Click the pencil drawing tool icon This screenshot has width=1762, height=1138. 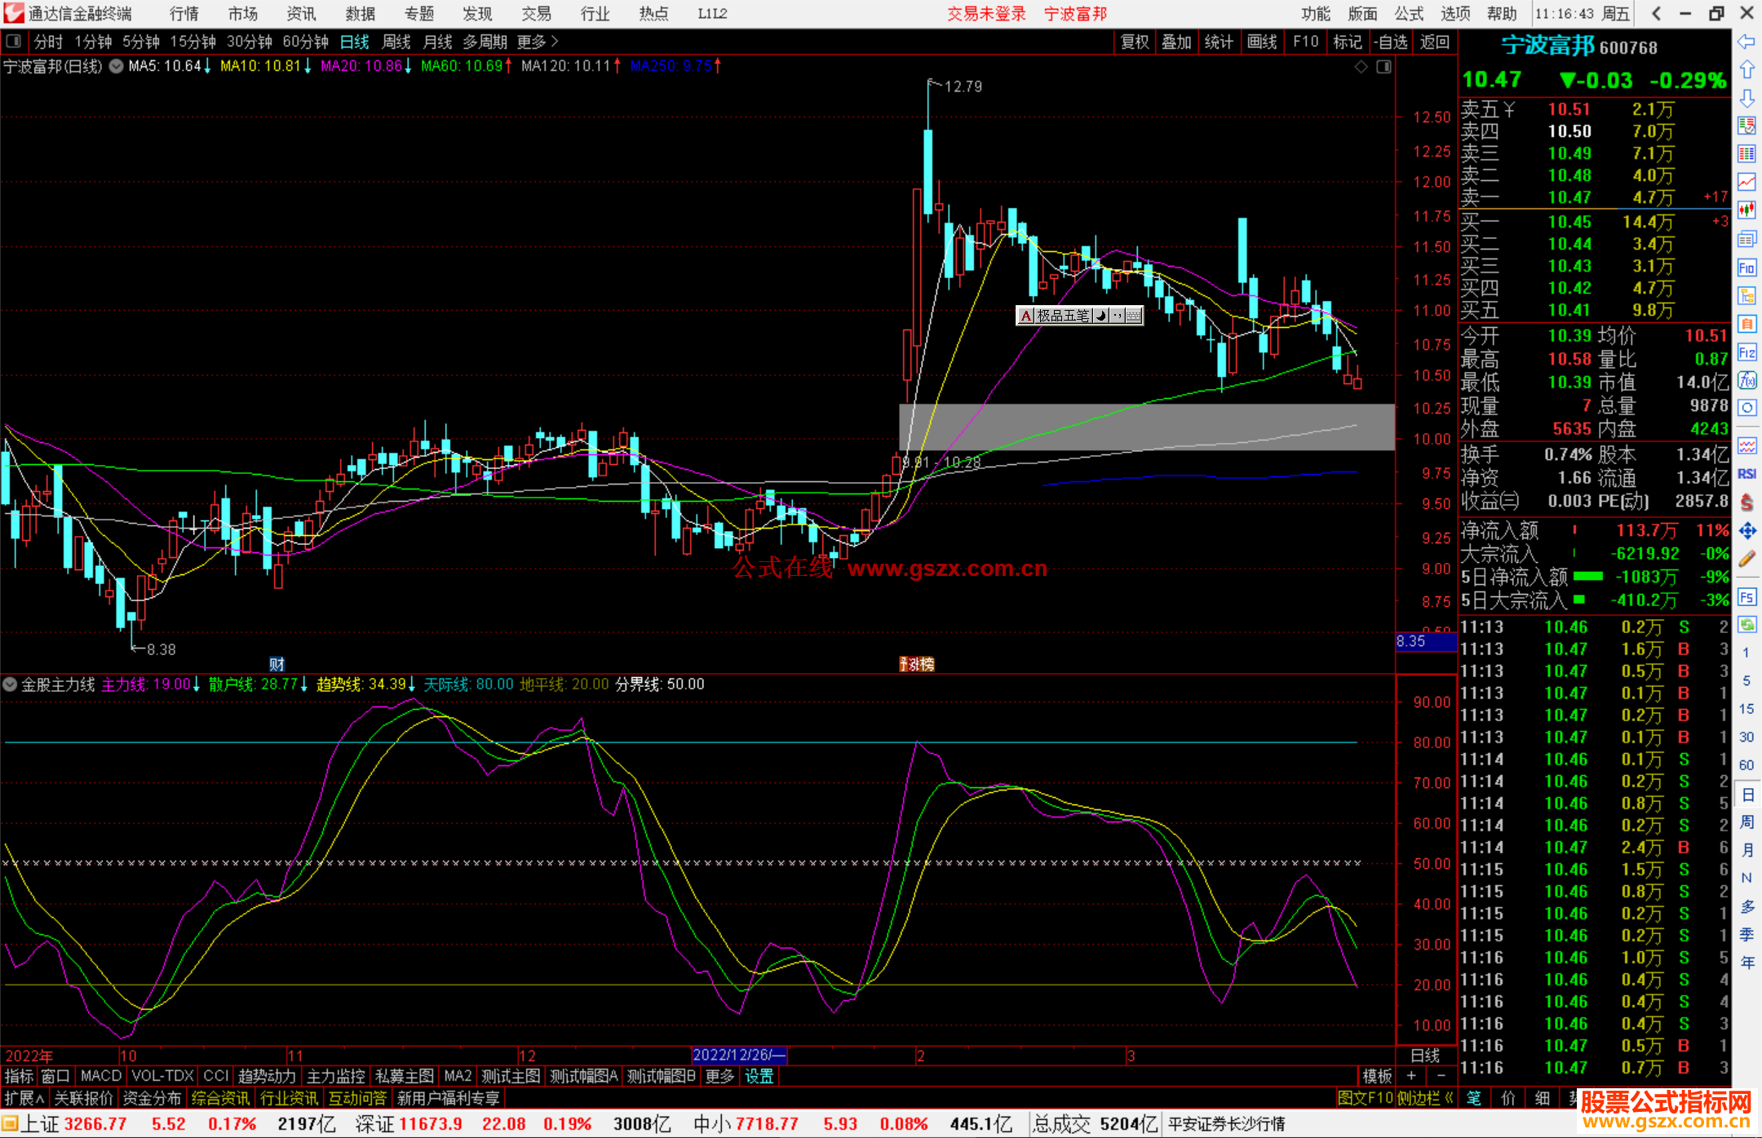click(x=1747, y=560)
